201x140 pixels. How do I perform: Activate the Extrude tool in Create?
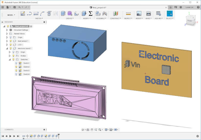(63, 14)
